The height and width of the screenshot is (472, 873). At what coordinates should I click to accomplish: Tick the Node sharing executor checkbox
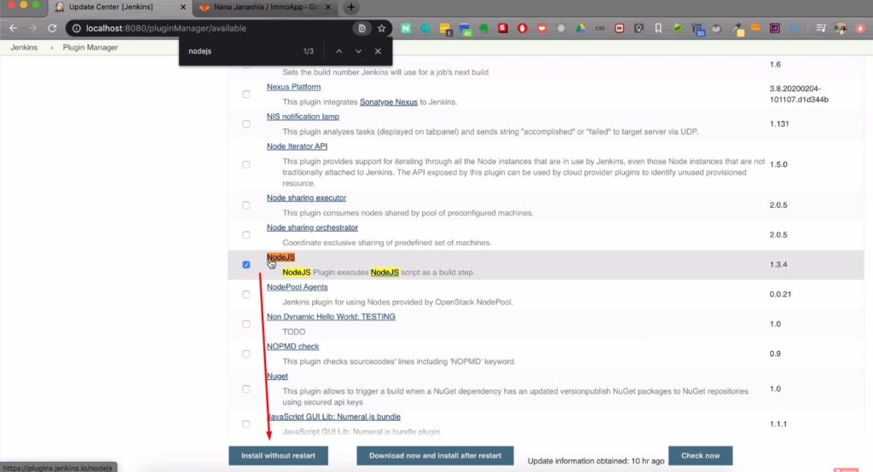coord(246,204)
